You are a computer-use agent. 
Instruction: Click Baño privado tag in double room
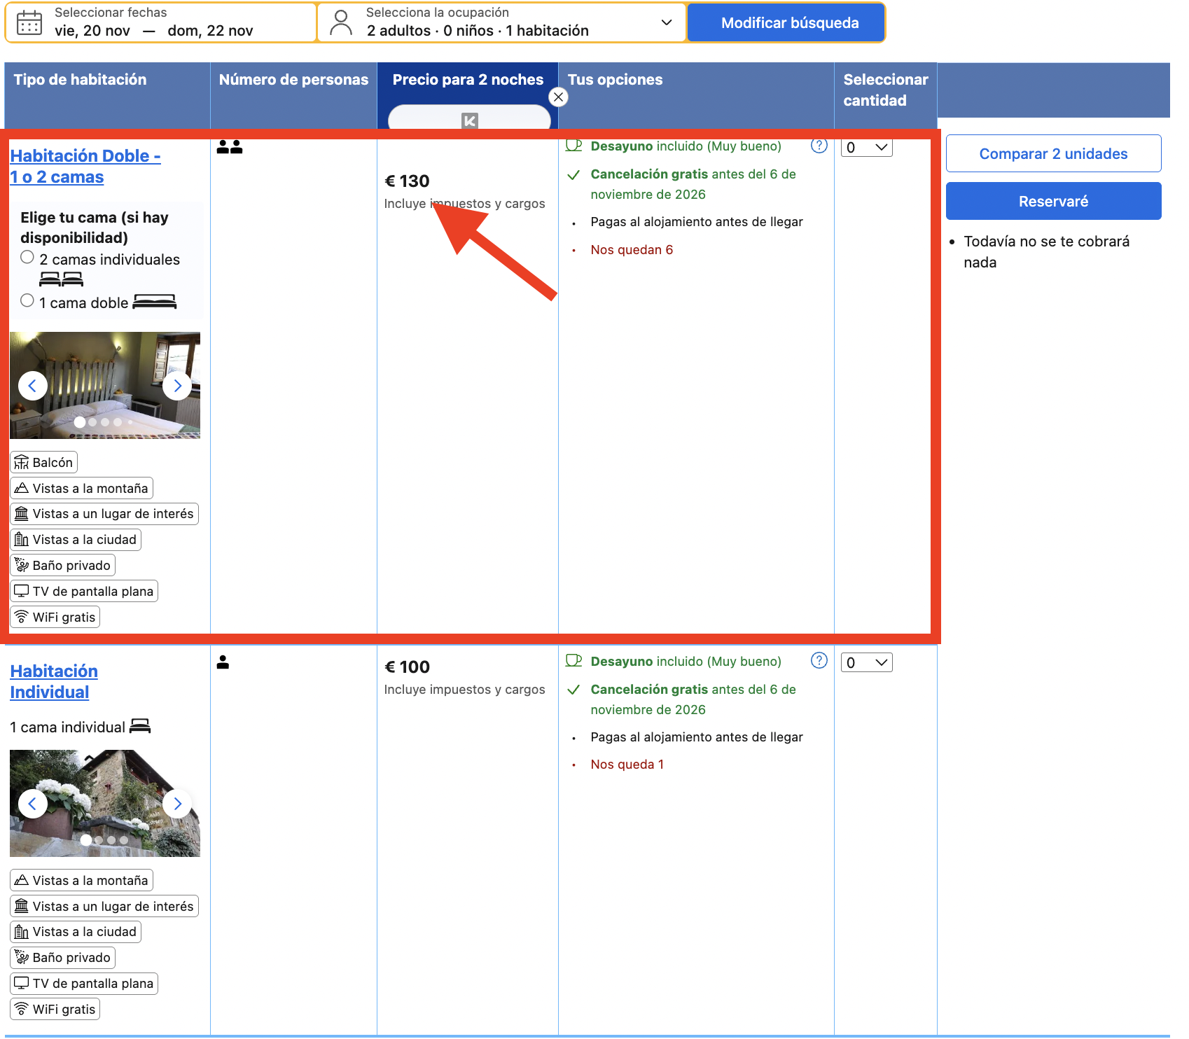pyautogui.click(x=62, y=565)
